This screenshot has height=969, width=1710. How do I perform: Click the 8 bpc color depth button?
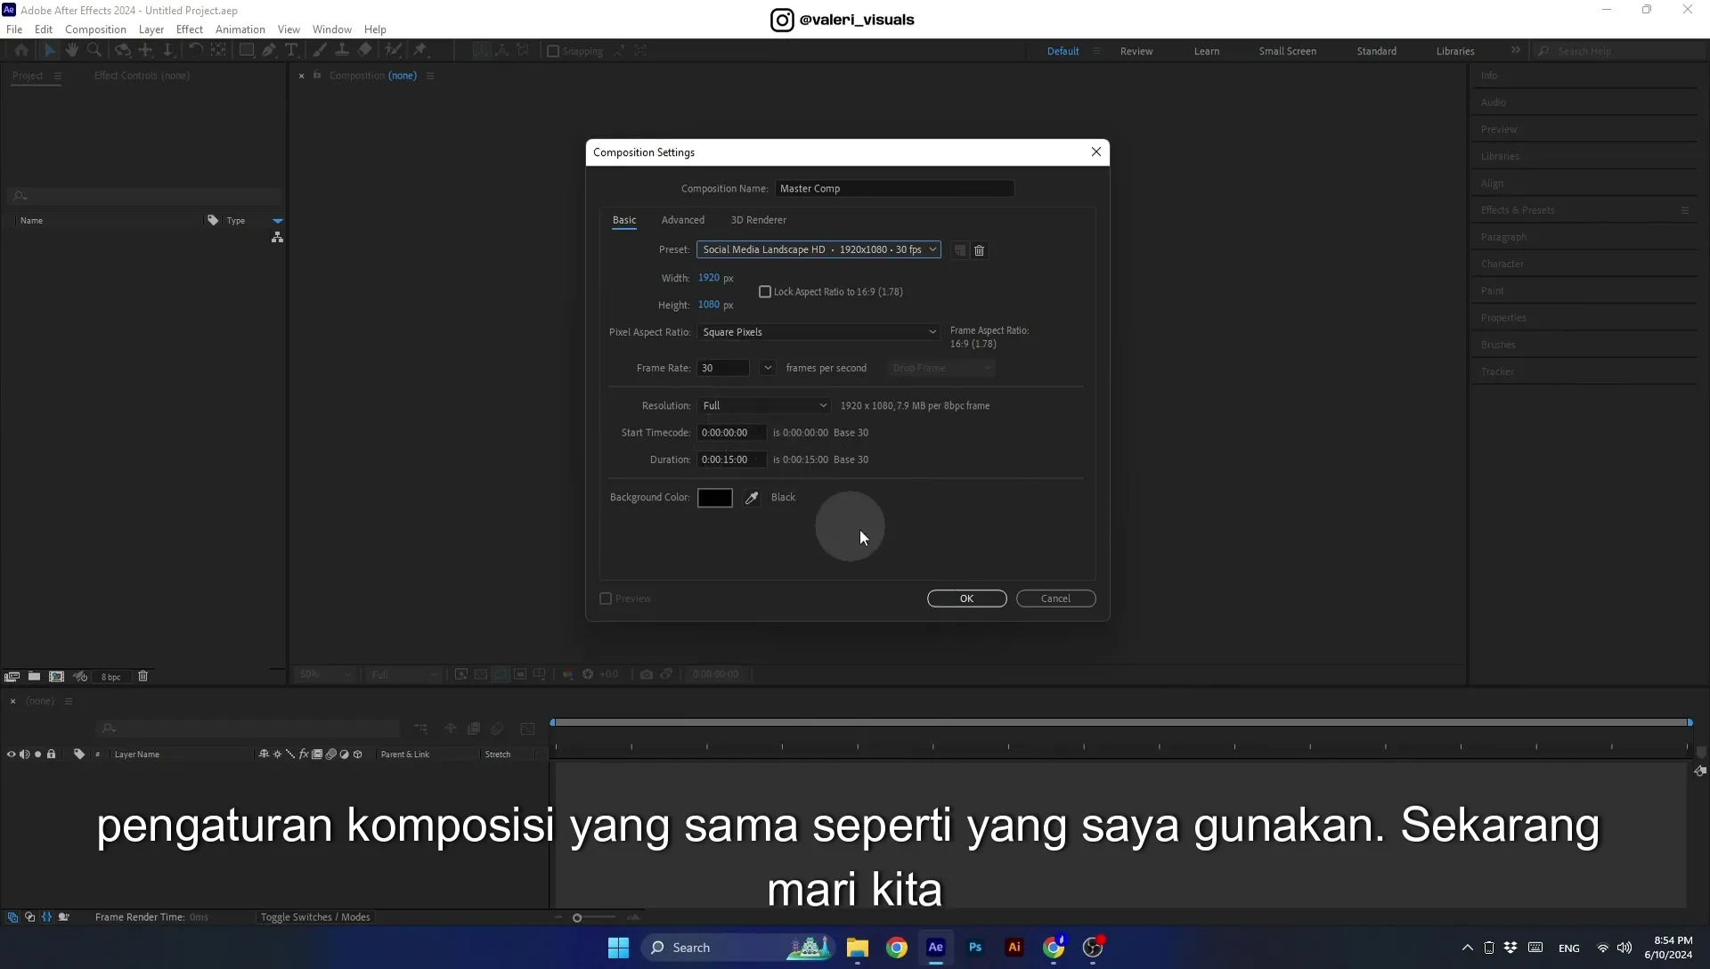coord(111,677)
